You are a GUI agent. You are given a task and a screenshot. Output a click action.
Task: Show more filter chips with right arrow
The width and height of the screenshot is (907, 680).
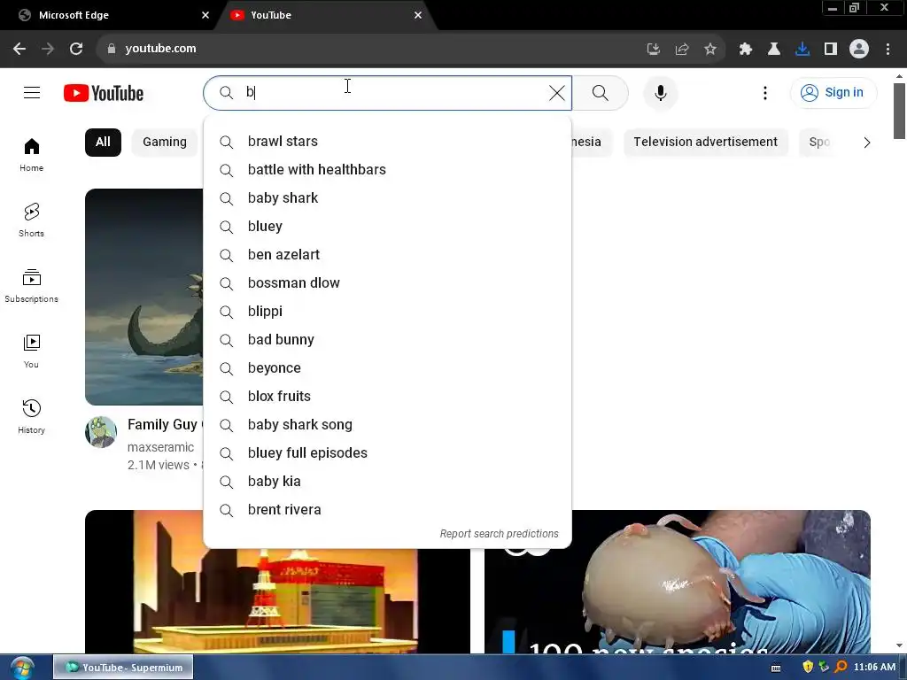[x=866, y=143]
